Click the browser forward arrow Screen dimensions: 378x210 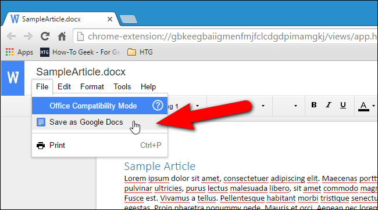point(28,37)
